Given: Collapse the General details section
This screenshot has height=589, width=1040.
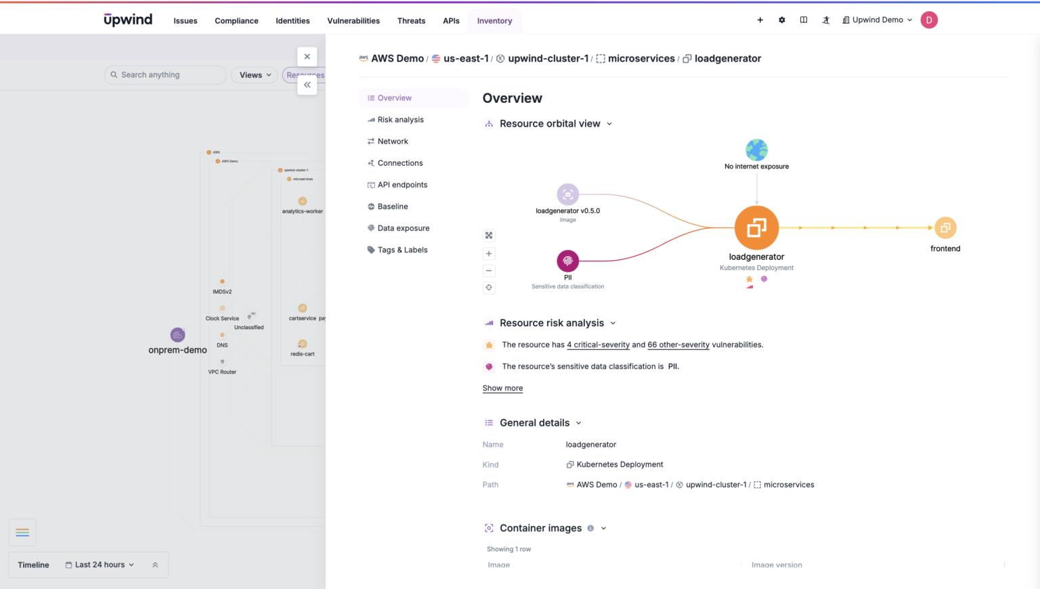Looking at the screenshot, I should coord(578,422).
